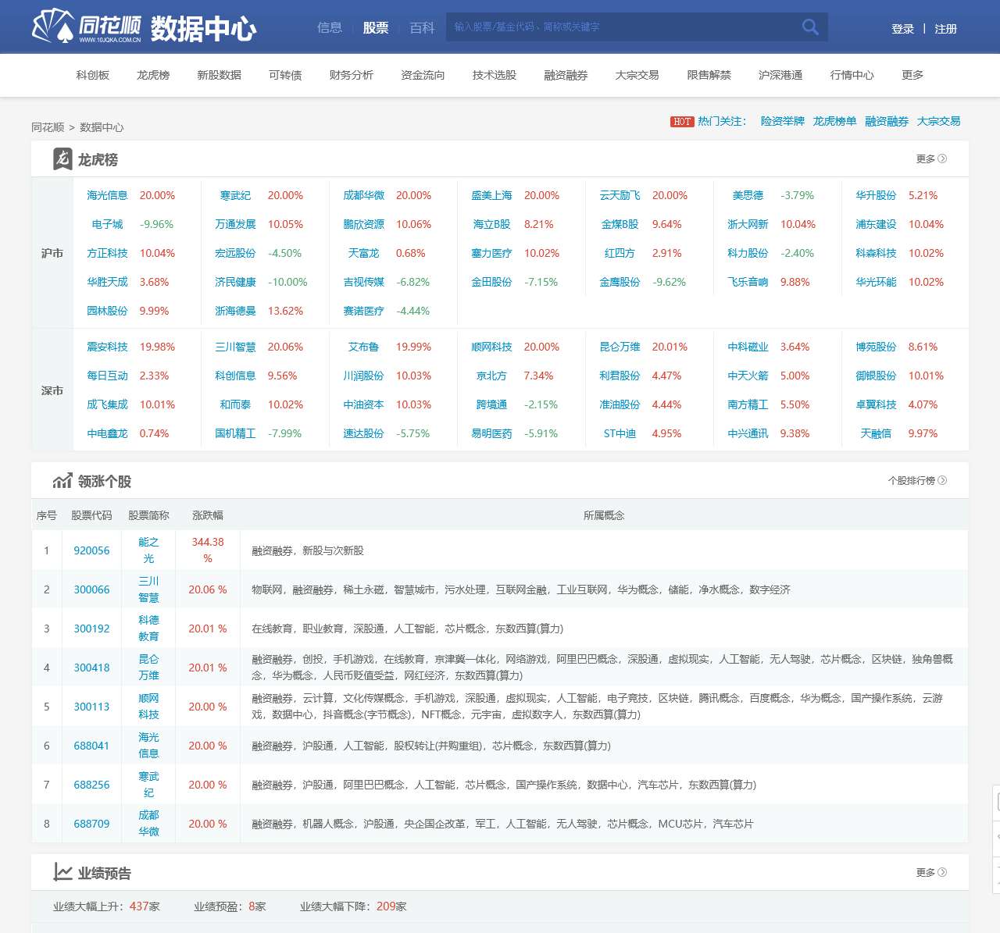Viewport: 1000px width, 933px height.
Task: Click the stock search input field
Action: (617, 27)
